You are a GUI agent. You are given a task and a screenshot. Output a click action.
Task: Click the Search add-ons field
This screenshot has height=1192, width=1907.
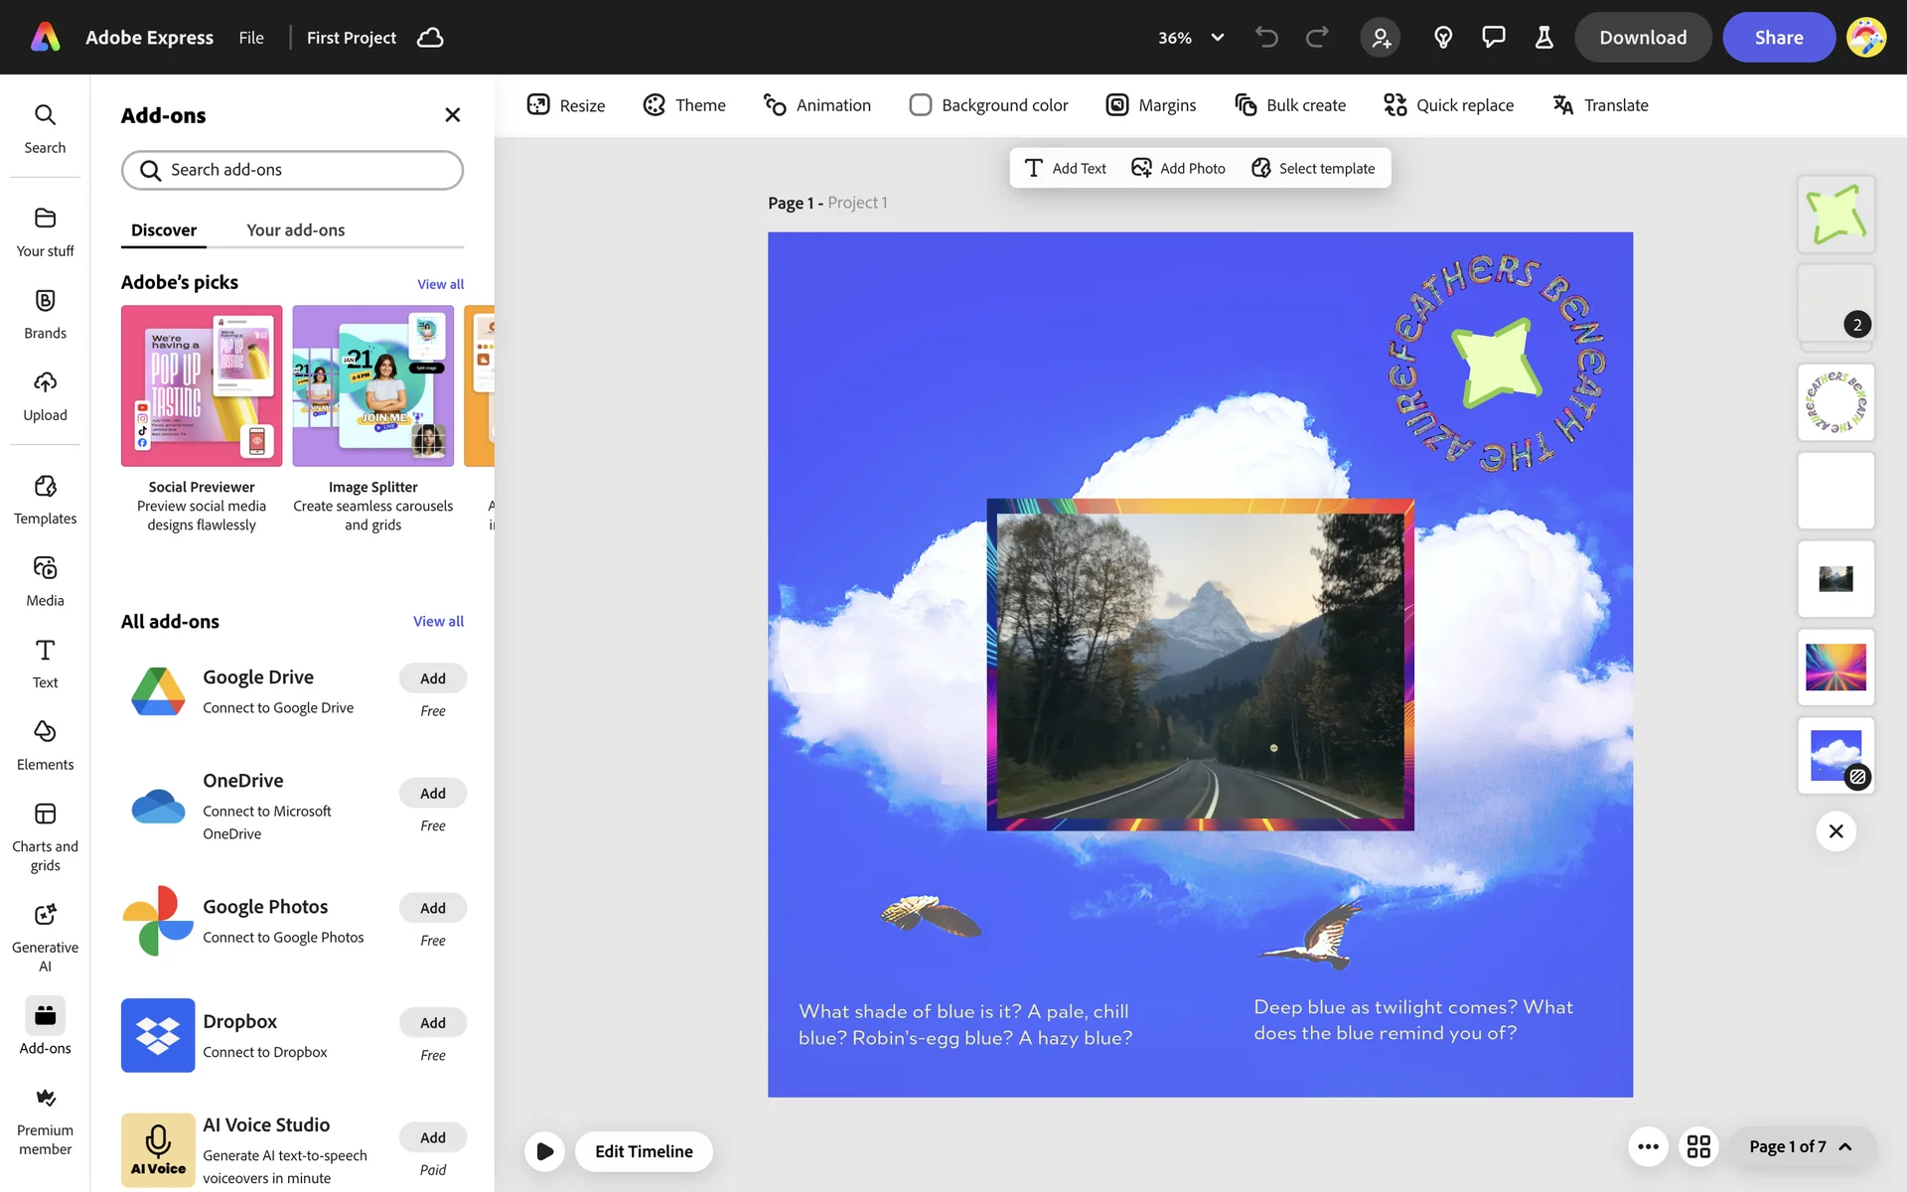point(292,170)
